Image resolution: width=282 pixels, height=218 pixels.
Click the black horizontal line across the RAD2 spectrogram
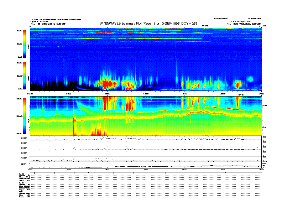(x=146, y=50)
